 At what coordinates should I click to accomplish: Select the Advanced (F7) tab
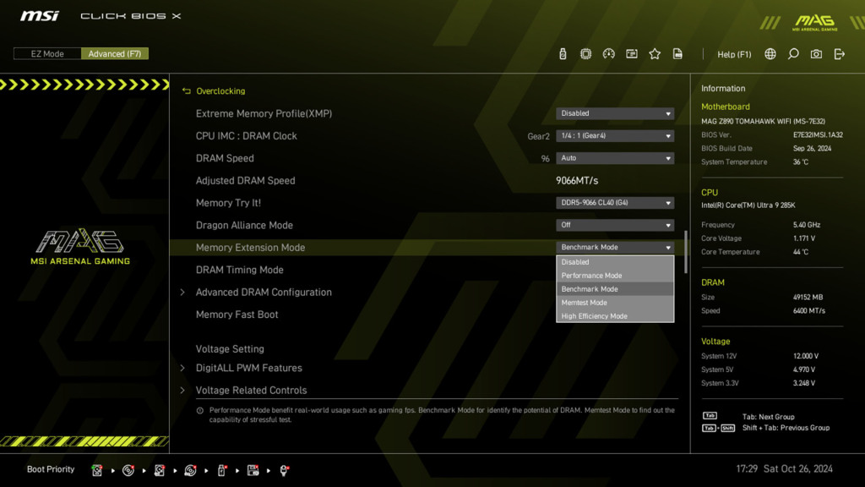tap(115, 52)
